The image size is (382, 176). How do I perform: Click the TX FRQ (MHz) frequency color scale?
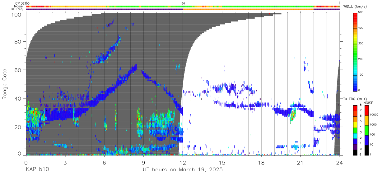point(356,130)
